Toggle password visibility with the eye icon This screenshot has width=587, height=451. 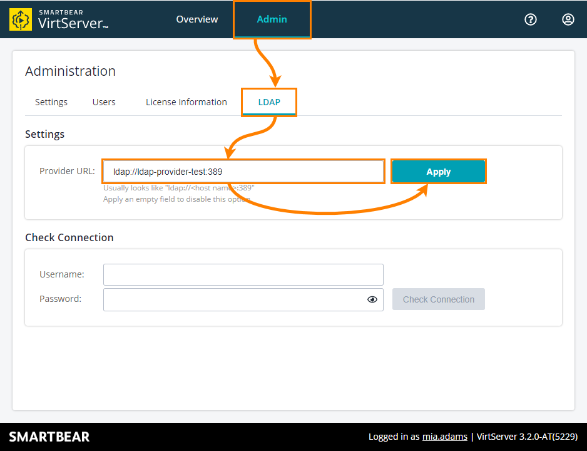pos(372,299)
